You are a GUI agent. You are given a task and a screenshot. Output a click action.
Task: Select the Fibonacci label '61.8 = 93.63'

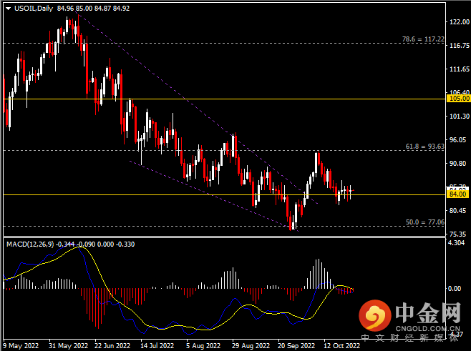click(x=424, y=147)
